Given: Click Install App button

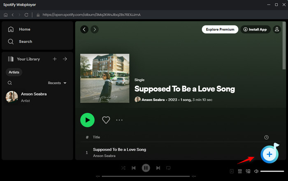Looking at the screenshot, I should click(255, 29).
